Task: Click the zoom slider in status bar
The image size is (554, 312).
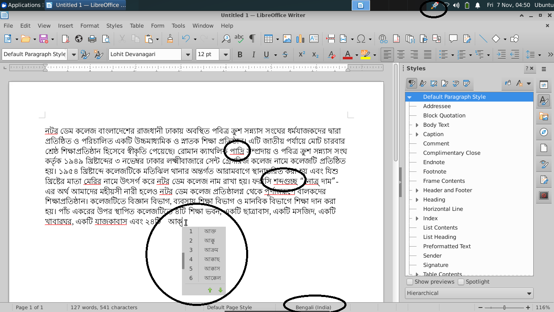Action: (504, 308)
